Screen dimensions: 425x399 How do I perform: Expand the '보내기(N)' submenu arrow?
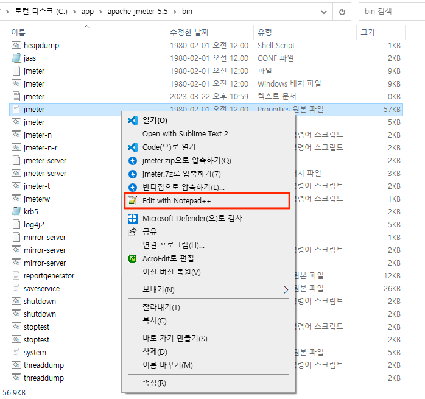point(286,290)
